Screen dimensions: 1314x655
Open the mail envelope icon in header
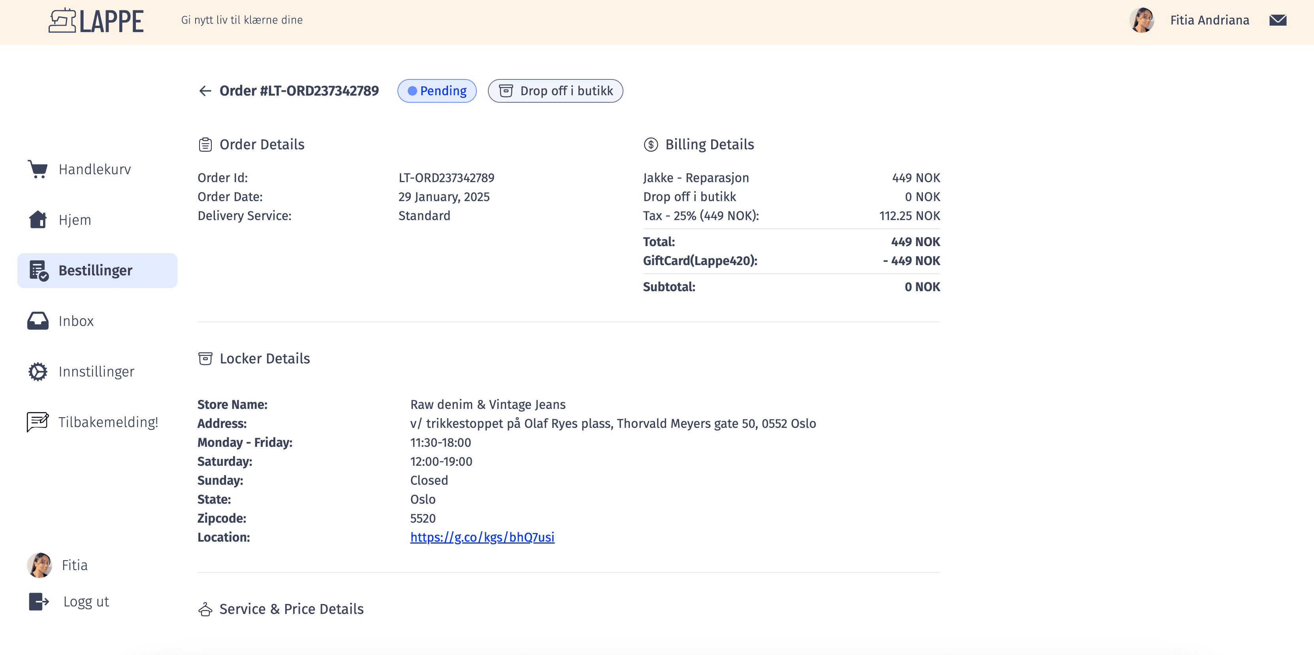click(1277, 20)
